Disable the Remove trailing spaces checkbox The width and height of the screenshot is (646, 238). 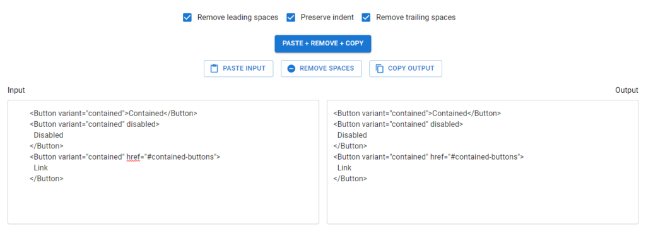pos(366,17)
